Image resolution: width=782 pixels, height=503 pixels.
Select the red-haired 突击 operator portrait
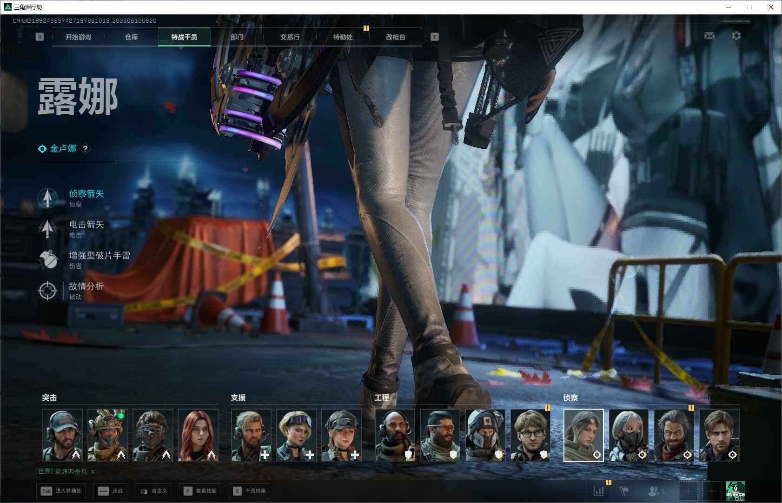coord(198,436)
